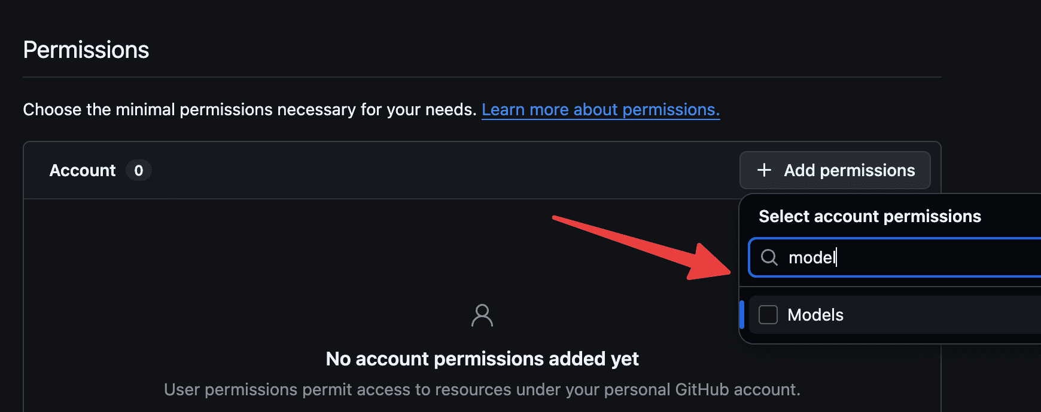Click the typed word model in search box
Screen dimensions: 1041x412
coord(812,257)
